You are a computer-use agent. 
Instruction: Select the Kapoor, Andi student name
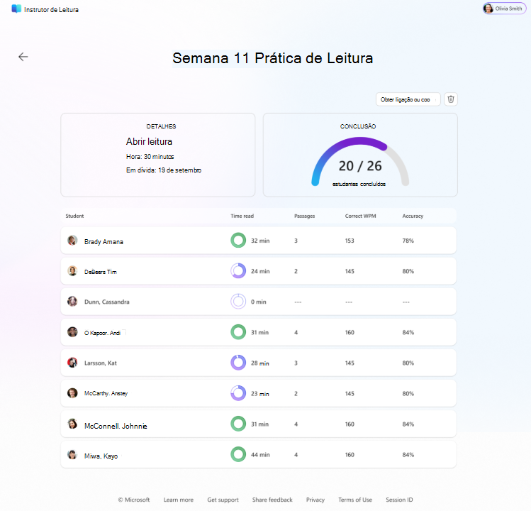point(102,333)
